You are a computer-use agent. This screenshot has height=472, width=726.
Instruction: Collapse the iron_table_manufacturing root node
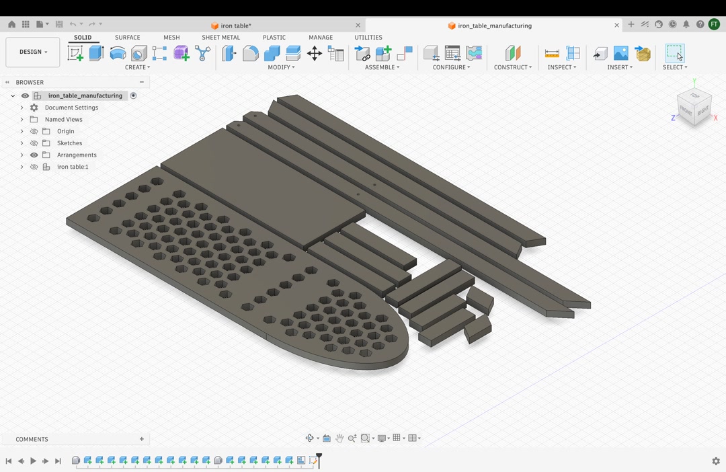click(13, 95)
